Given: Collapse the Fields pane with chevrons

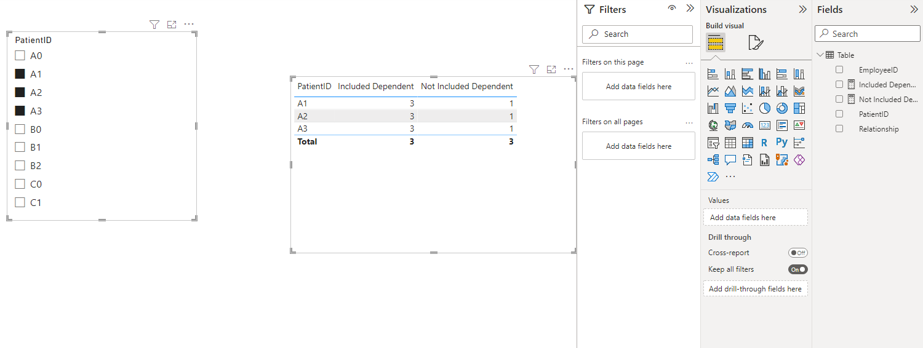Looking at the screenshot, I should tap(913, 9).
